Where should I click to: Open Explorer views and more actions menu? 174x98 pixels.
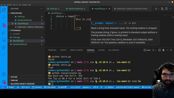[x=41, y=9]
